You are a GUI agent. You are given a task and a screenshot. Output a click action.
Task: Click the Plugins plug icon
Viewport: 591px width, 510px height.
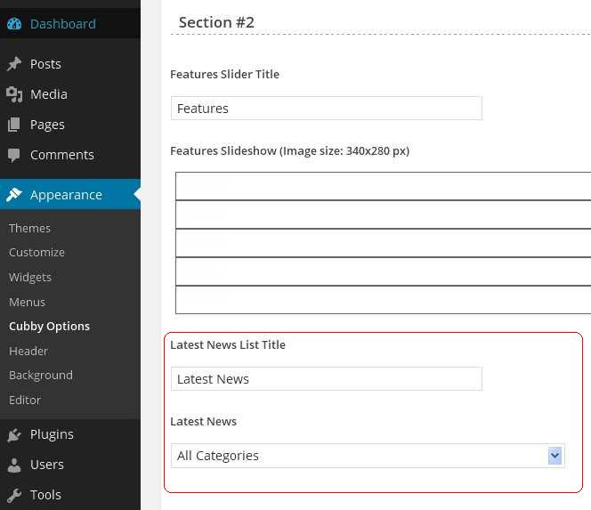click(14, 434)
